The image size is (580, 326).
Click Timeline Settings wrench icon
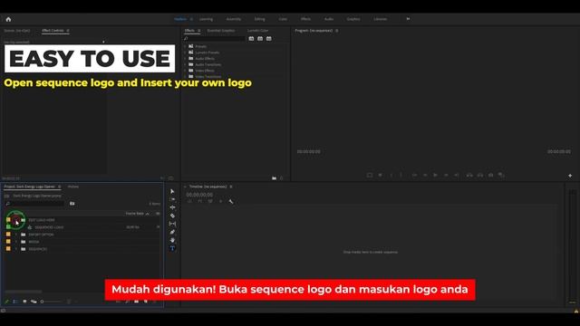click(x=231, y=201)
